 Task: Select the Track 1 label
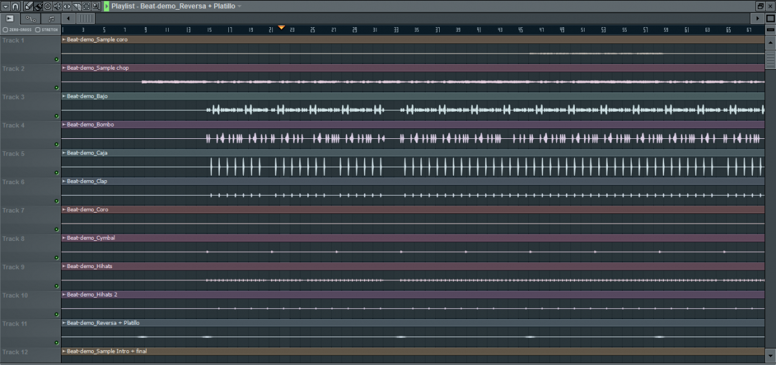(x=13, y=40)
